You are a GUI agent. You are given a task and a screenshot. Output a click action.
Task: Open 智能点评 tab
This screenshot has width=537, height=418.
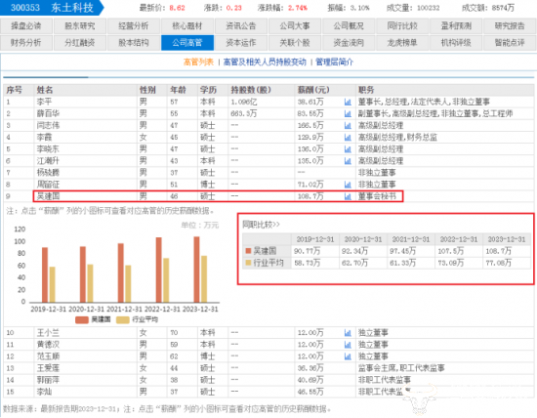tap(510, 43)
